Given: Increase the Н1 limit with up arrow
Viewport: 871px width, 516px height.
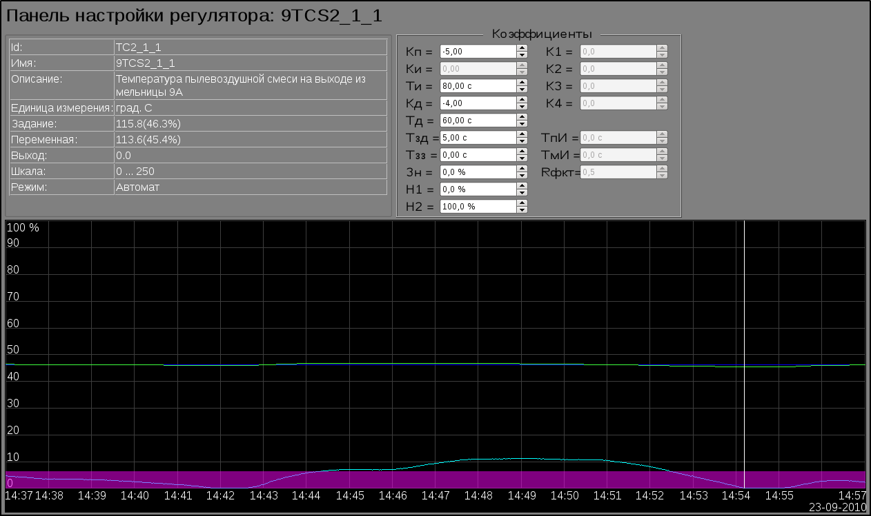Looking at the screenshot, I should 522,186.
